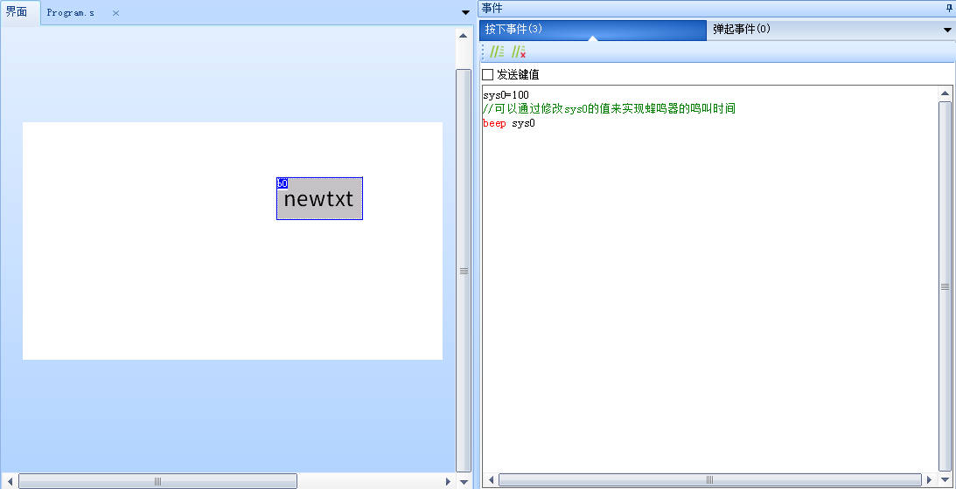
Task: Close the Program.s tab
Action: [115, 13]
